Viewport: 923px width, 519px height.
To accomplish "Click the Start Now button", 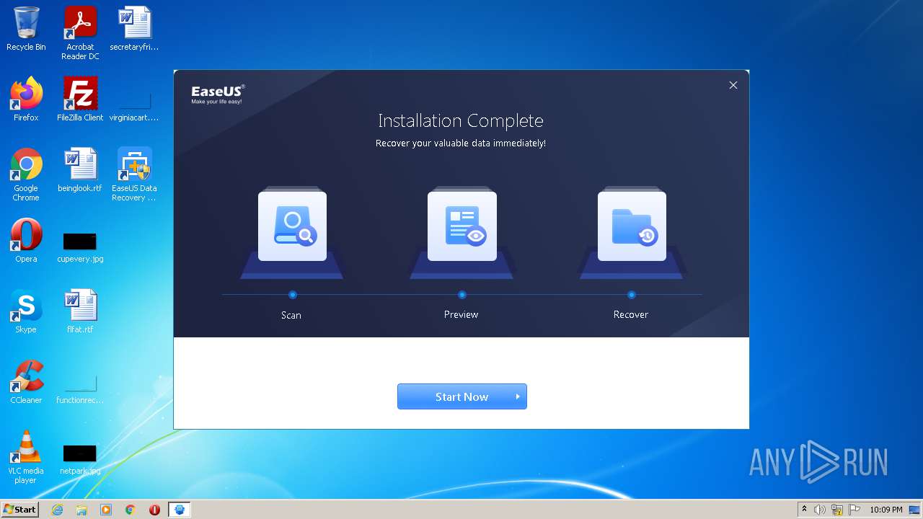I will 461,396.
